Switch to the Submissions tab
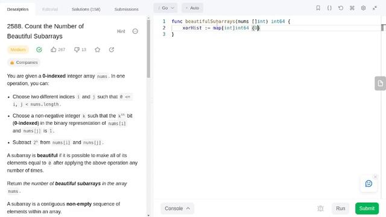 (126, 9)
